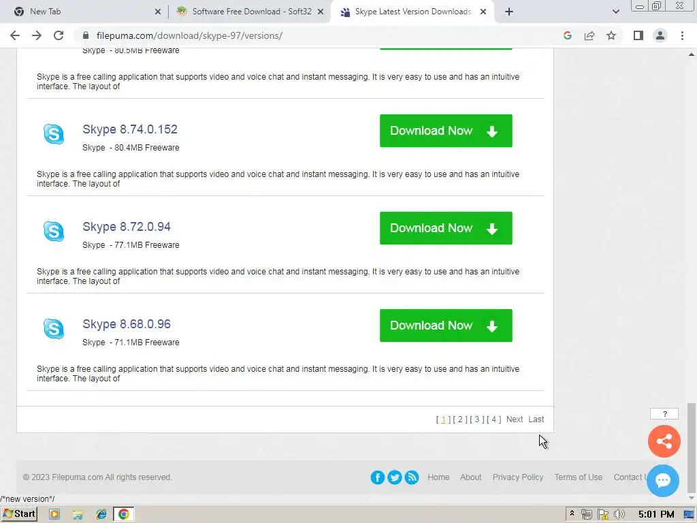697x523 pixels.
Task: Open the Home footer link
Action: (438, 477)
